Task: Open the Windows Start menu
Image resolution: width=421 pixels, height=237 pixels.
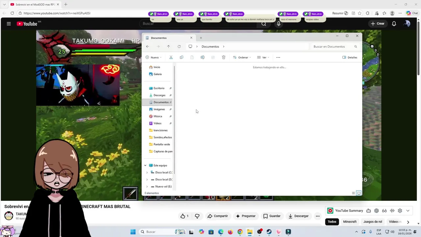Action: pyautogui.click(x=133, y=232)
